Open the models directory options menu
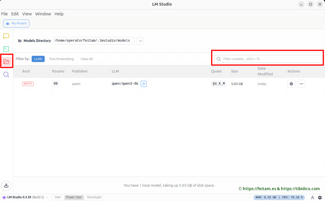The width and height of the screenshot is (325, 201). click(x=140, y=41)
